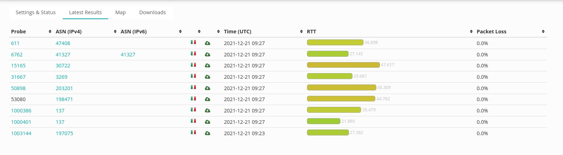This screenshot has height=155, width=563.
Task: Switch to the Map tab
Action: coord(120,12)
